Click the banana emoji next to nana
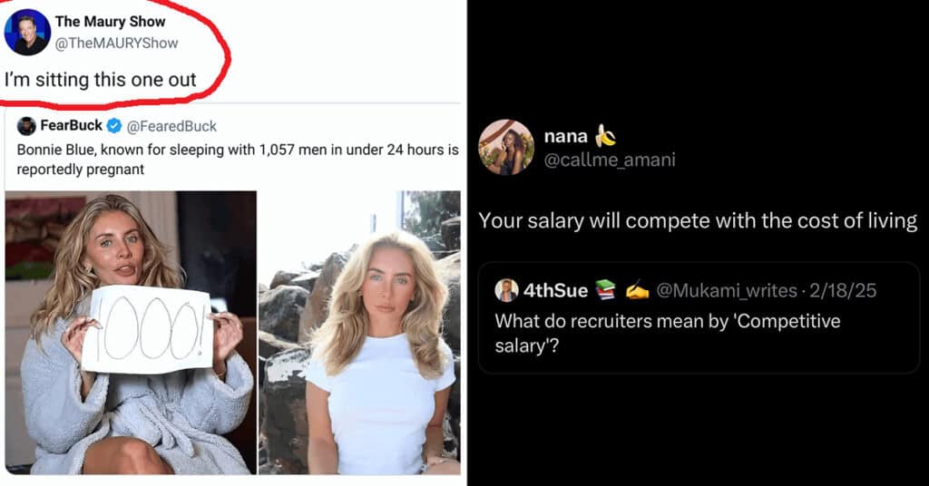Viewport: 929px width, 486px height. point(605,136)
